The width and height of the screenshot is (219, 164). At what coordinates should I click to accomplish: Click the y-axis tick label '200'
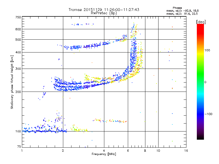[x=18, y=92]
